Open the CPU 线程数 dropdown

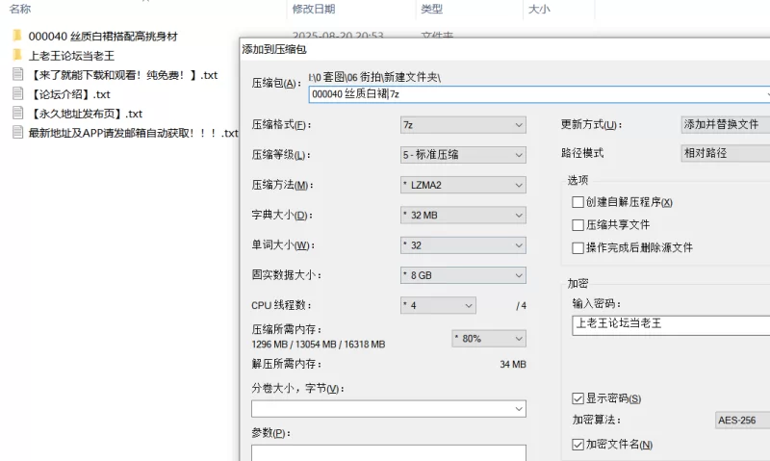tap(438, 305)
